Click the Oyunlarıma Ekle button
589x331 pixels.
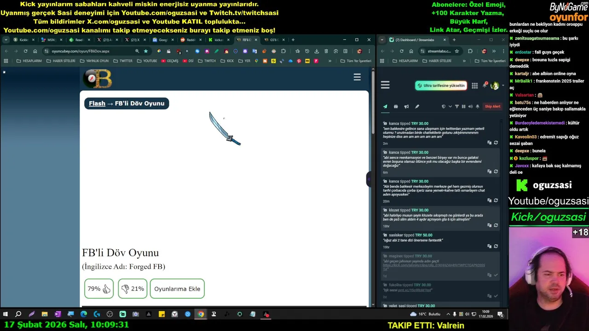tap(177, 289)
